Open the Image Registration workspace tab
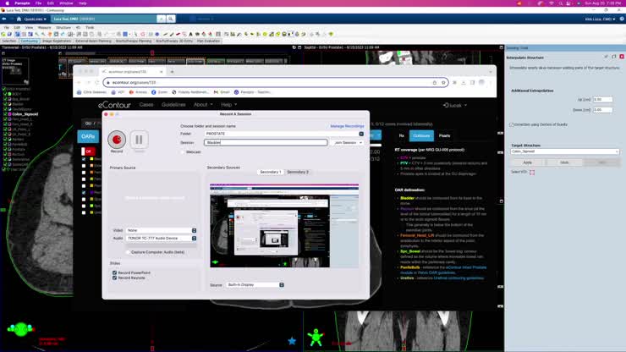Viewport: 626px width, 352px height. point(57,41)
